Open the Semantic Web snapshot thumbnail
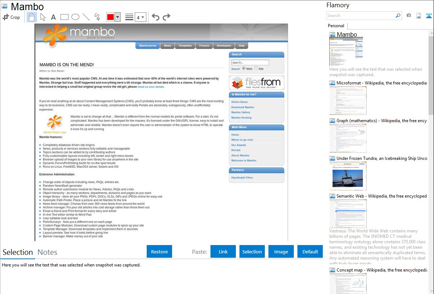 348,214
